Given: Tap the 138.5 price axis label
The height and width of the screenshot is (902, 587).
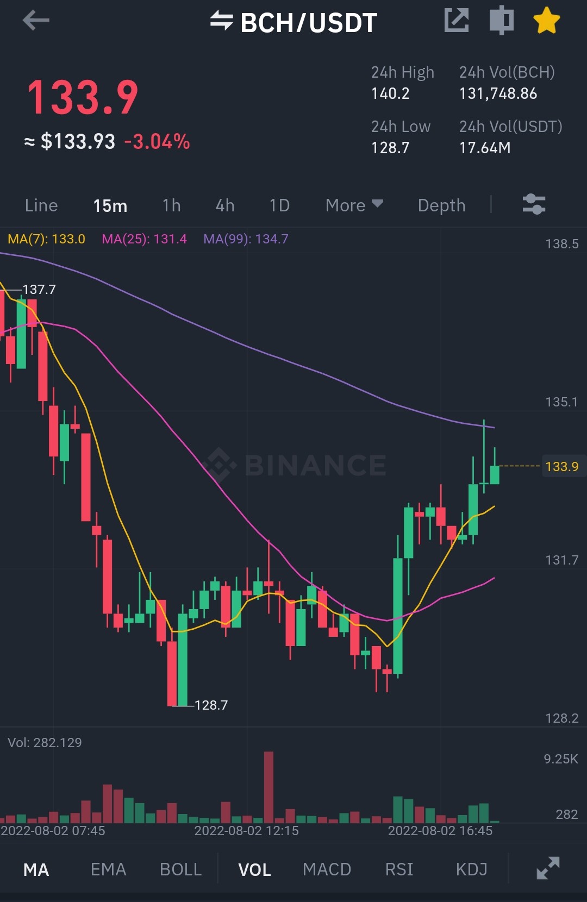Looking at the screenshot, I should (562, 244).
